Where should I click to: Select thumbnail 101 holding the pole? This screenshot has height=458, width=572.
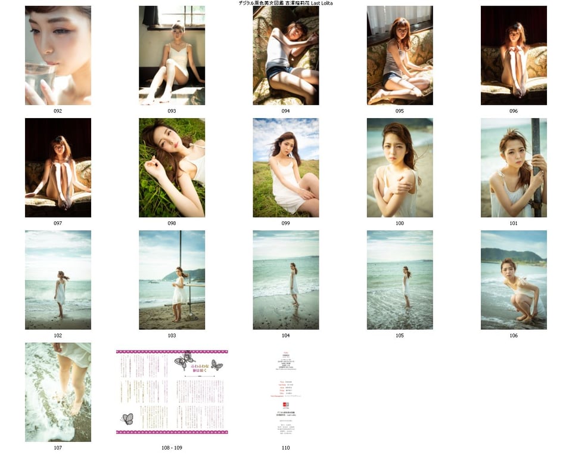point(513,168)
